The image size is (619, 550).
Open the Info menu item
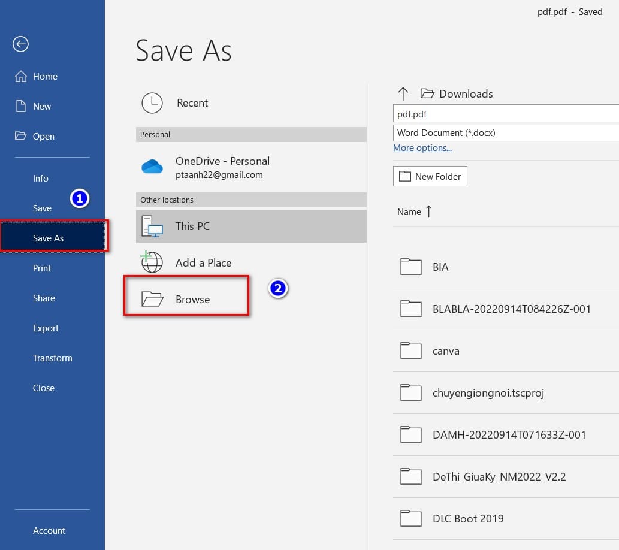pos(41,178)
